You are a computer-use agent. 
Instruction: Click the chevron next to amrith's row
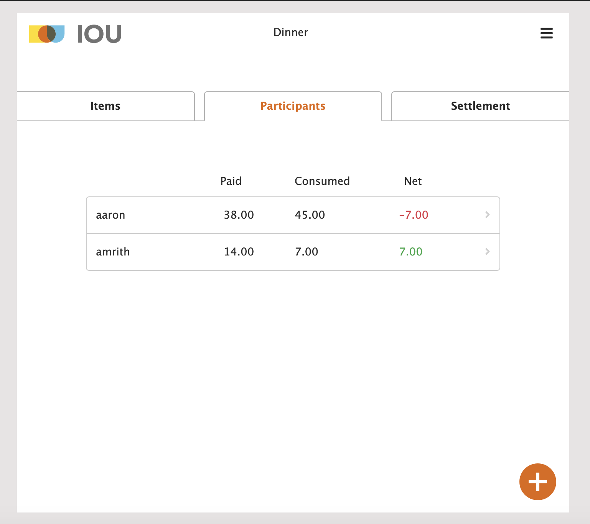click(x=487, y=252)
